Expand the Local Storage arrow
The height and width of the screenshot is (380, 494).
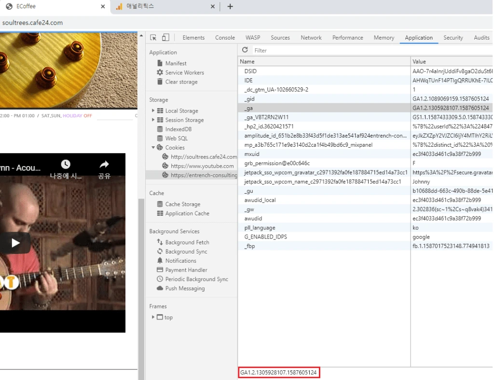coord(153,111)
